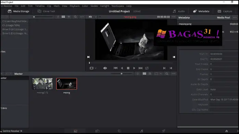Viewport: 239px width, 134px height.
Task: Select the meong(7-7) clip thumbnail
Action: pos(42,84)
